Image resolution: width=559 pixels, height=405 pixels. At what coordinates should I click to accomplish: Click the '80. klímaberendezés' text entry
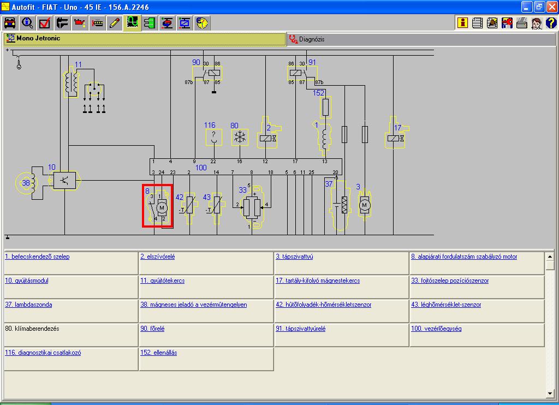coord(32,329)
